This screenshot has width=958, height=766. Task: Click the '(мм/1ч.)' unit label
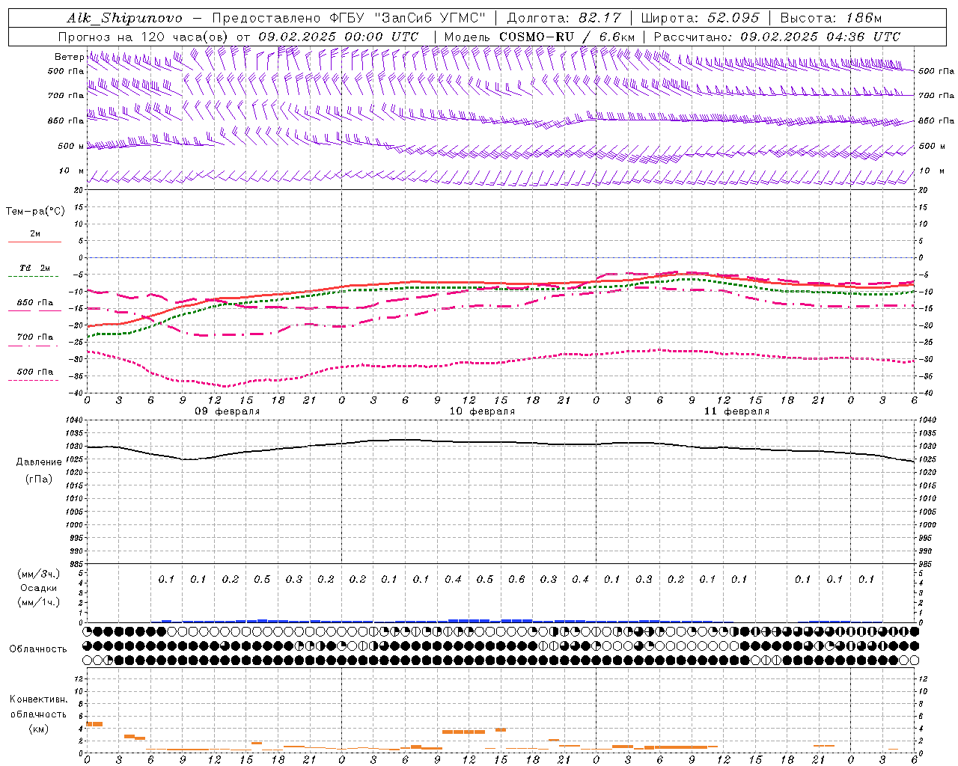[39, 602]
